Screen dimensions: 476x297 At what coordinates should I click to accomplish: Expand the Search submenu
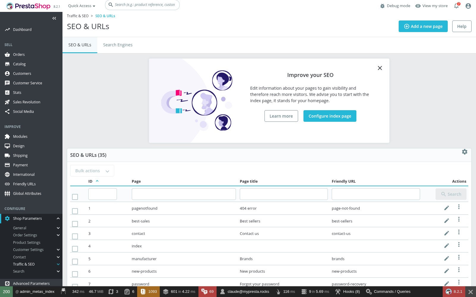pyautogui.click(x=58, y=271)
